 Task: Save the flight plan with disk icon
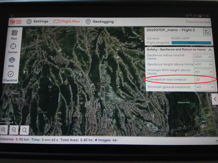point(207,32)
